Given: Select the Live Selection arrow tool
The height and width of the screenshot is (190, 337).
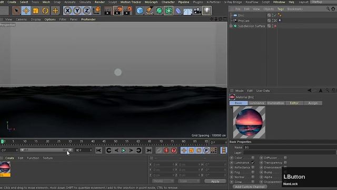Looking at the screenshot, I should tap(16, 11).
